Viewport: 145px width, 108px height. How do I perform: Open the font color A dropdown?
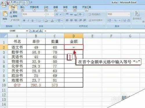coord(55,20)
